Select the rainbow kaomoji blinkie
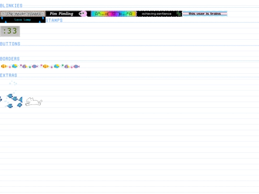 pos(114,14)
